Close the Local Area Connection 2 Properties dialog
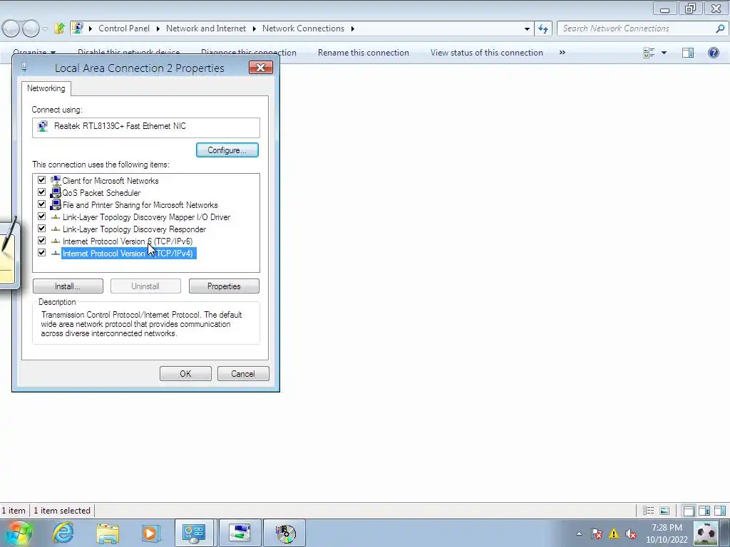This screenshot has width=730, height=547. tap(261, 68)
